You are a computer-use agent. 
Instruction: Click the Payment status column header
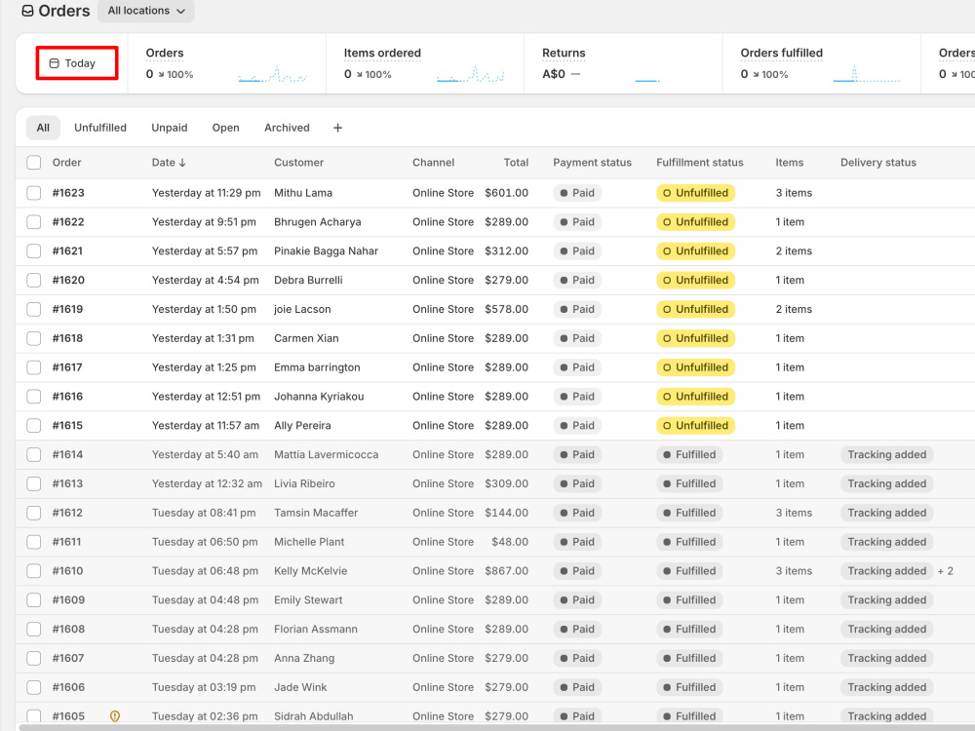pyautogui.click(x=592, y=162)
